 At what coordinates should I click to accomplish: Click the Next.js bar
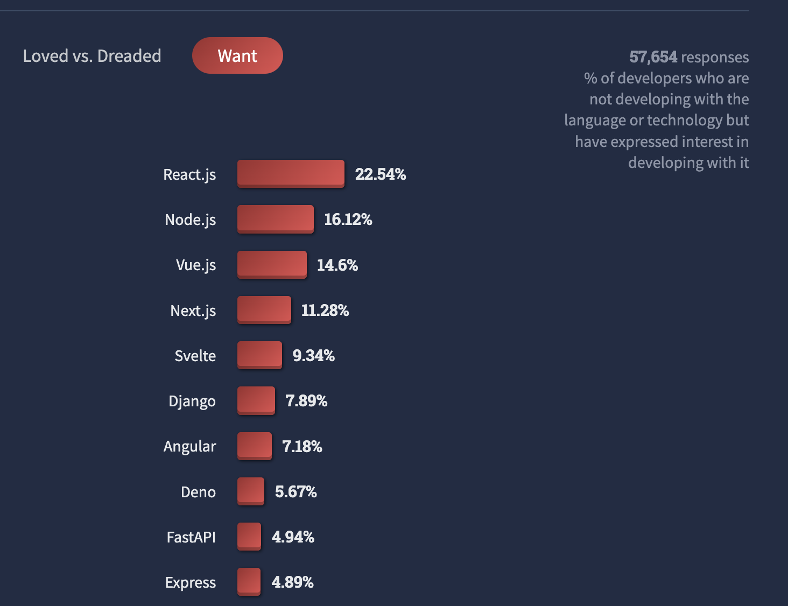pos(264,309)
